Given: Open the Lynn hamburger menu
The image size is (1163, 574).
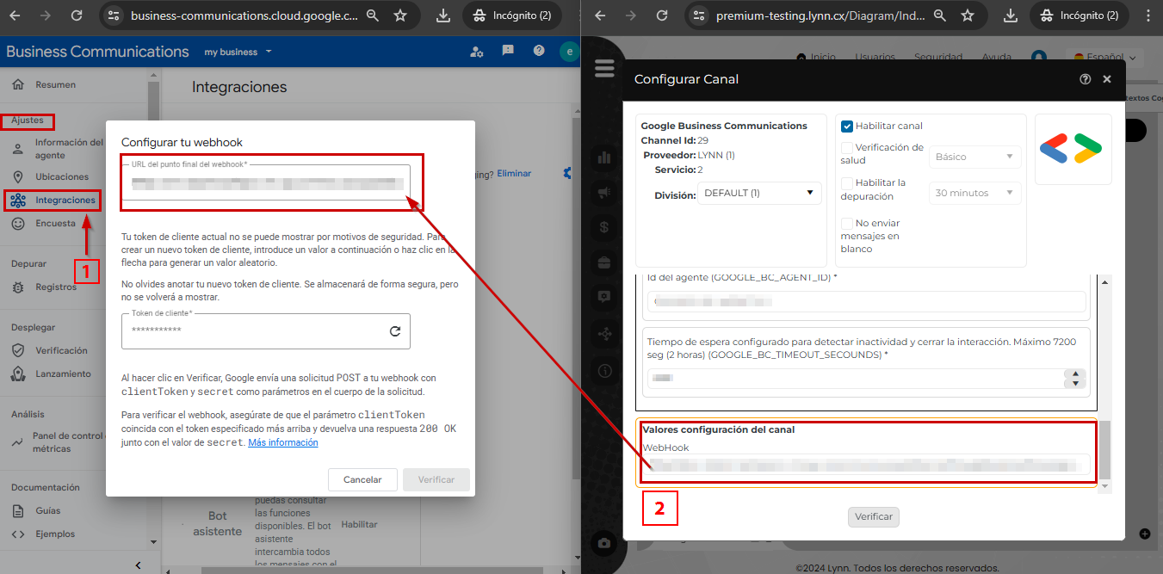Looking at the screenshot, I should coord(604,68).
